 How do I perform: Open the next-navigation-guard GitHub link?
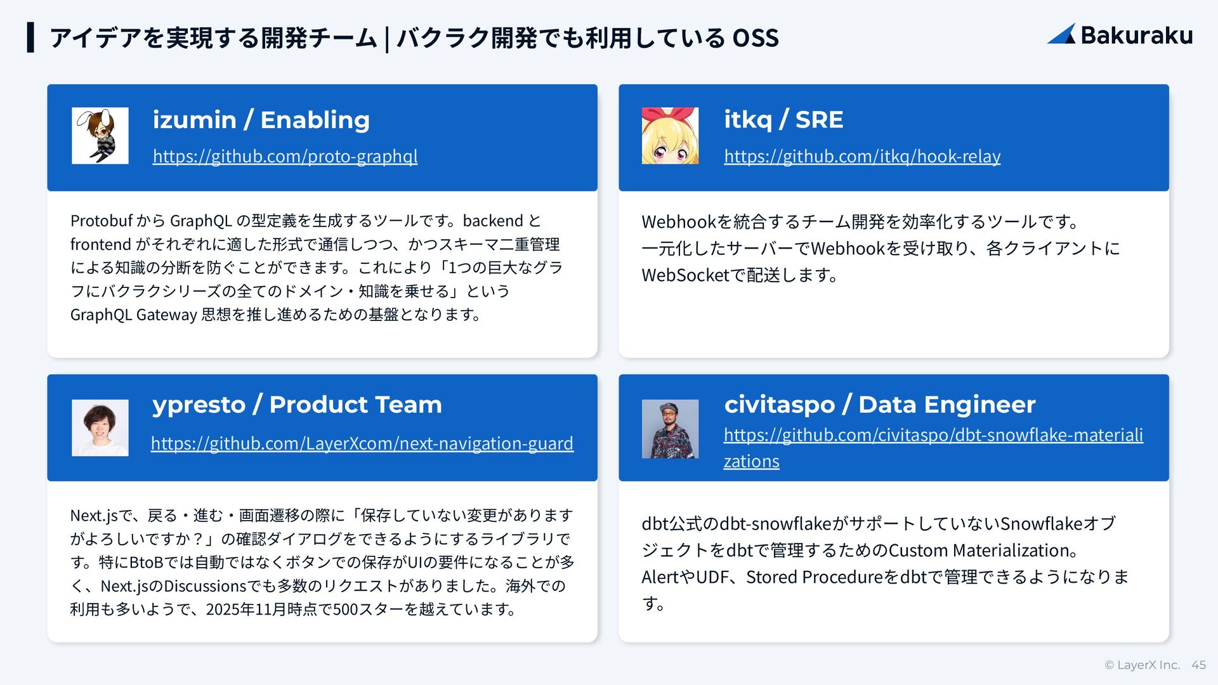pyautogui.click(x=362, y=443)
